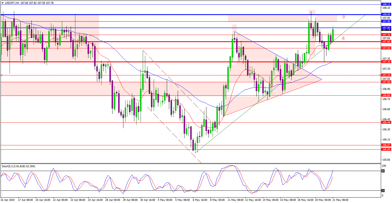Click the 11 May 08:00 time label
The height and width of the screenshot is (203, 392).
pos(235,200)
